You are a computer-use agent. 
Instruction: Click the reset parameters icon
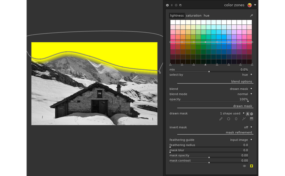[x=176, y=5]
